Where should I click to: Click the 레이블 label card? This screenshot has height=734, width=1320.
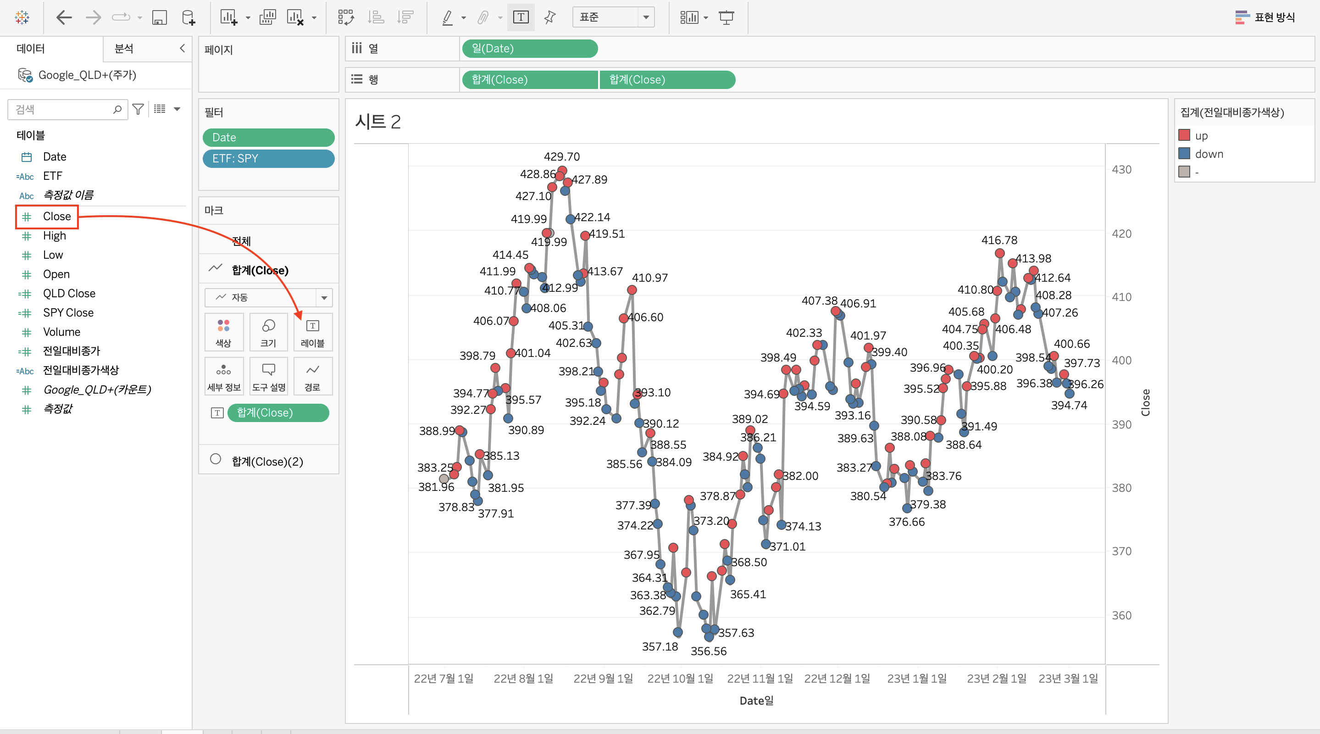tap(313, 332)
